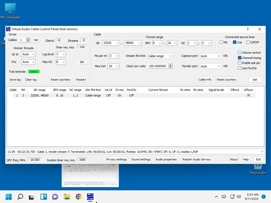Open Cable info

(x=205, y=80)
